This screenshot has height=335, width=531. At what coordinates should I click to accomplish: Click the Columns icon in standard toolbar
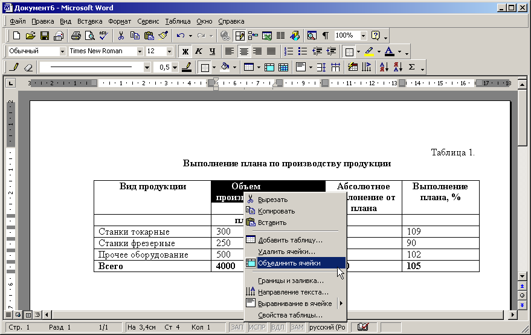pos(280,36)
